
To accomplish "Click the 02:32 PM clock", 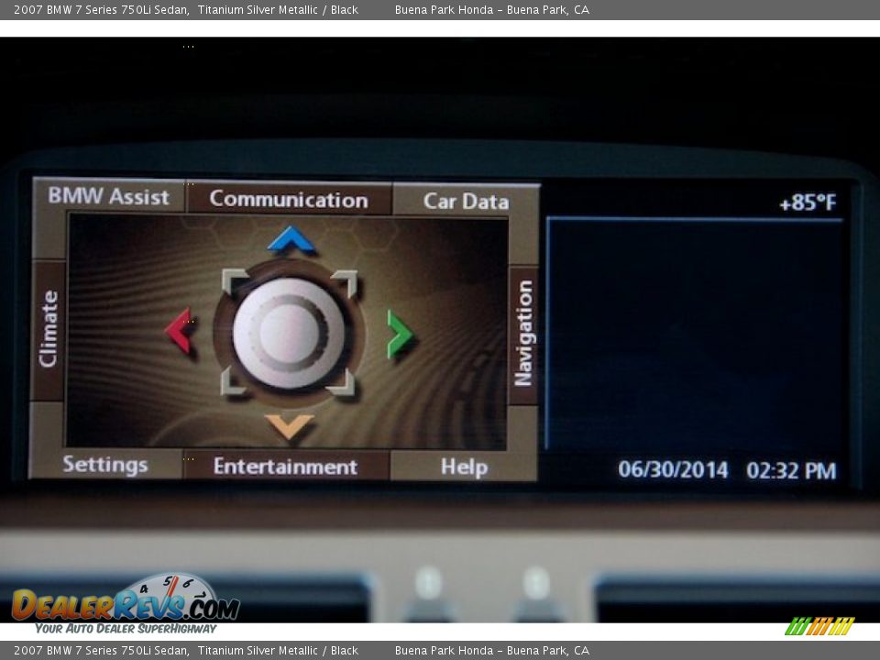I will pyautogui.click(x=791, y=471).
